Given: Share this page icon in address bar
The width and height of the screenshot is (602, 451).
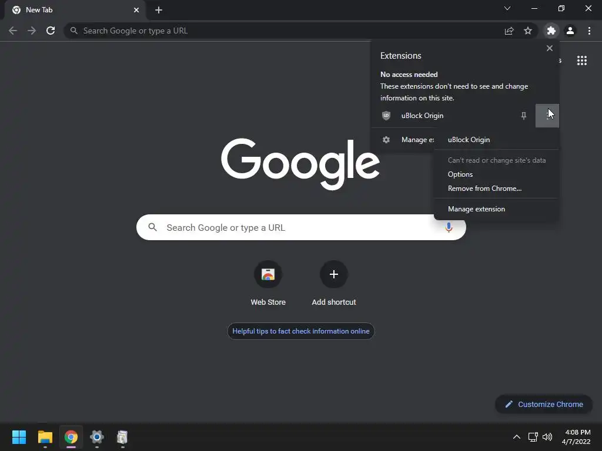Looking at the screenshot, I should click(509, 31).
